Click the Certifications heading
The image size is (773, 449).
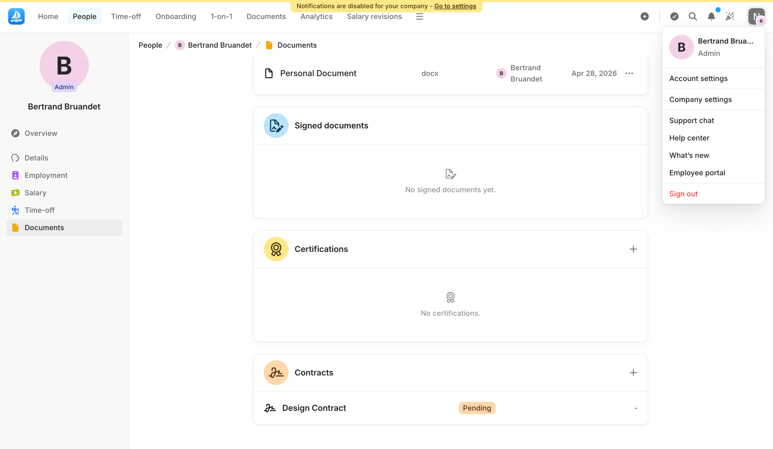tap(321, 249)
